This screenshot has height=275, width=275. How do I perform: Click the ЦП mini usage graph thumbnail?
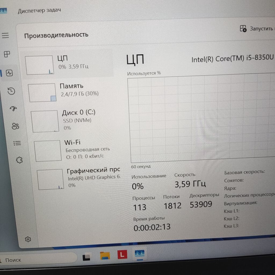(x=39, y=65)
